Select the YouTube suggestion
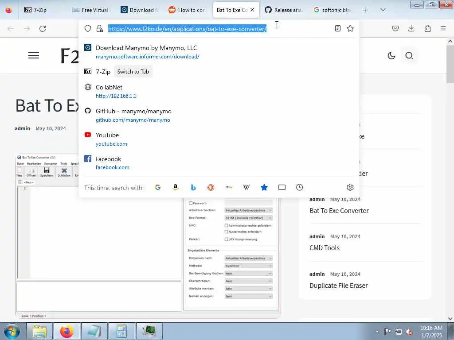This screenshot has height=340, width=454. [x=219, y=139]
